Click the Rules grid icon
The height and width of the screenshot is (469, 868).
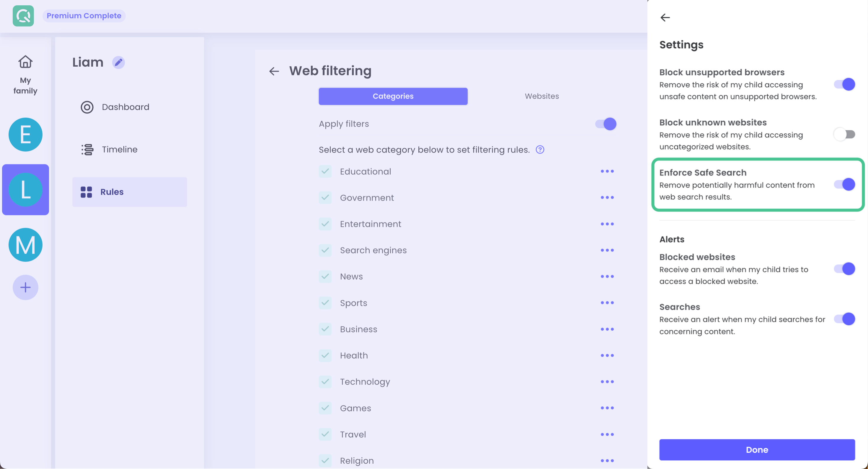[x=87, y=192]
